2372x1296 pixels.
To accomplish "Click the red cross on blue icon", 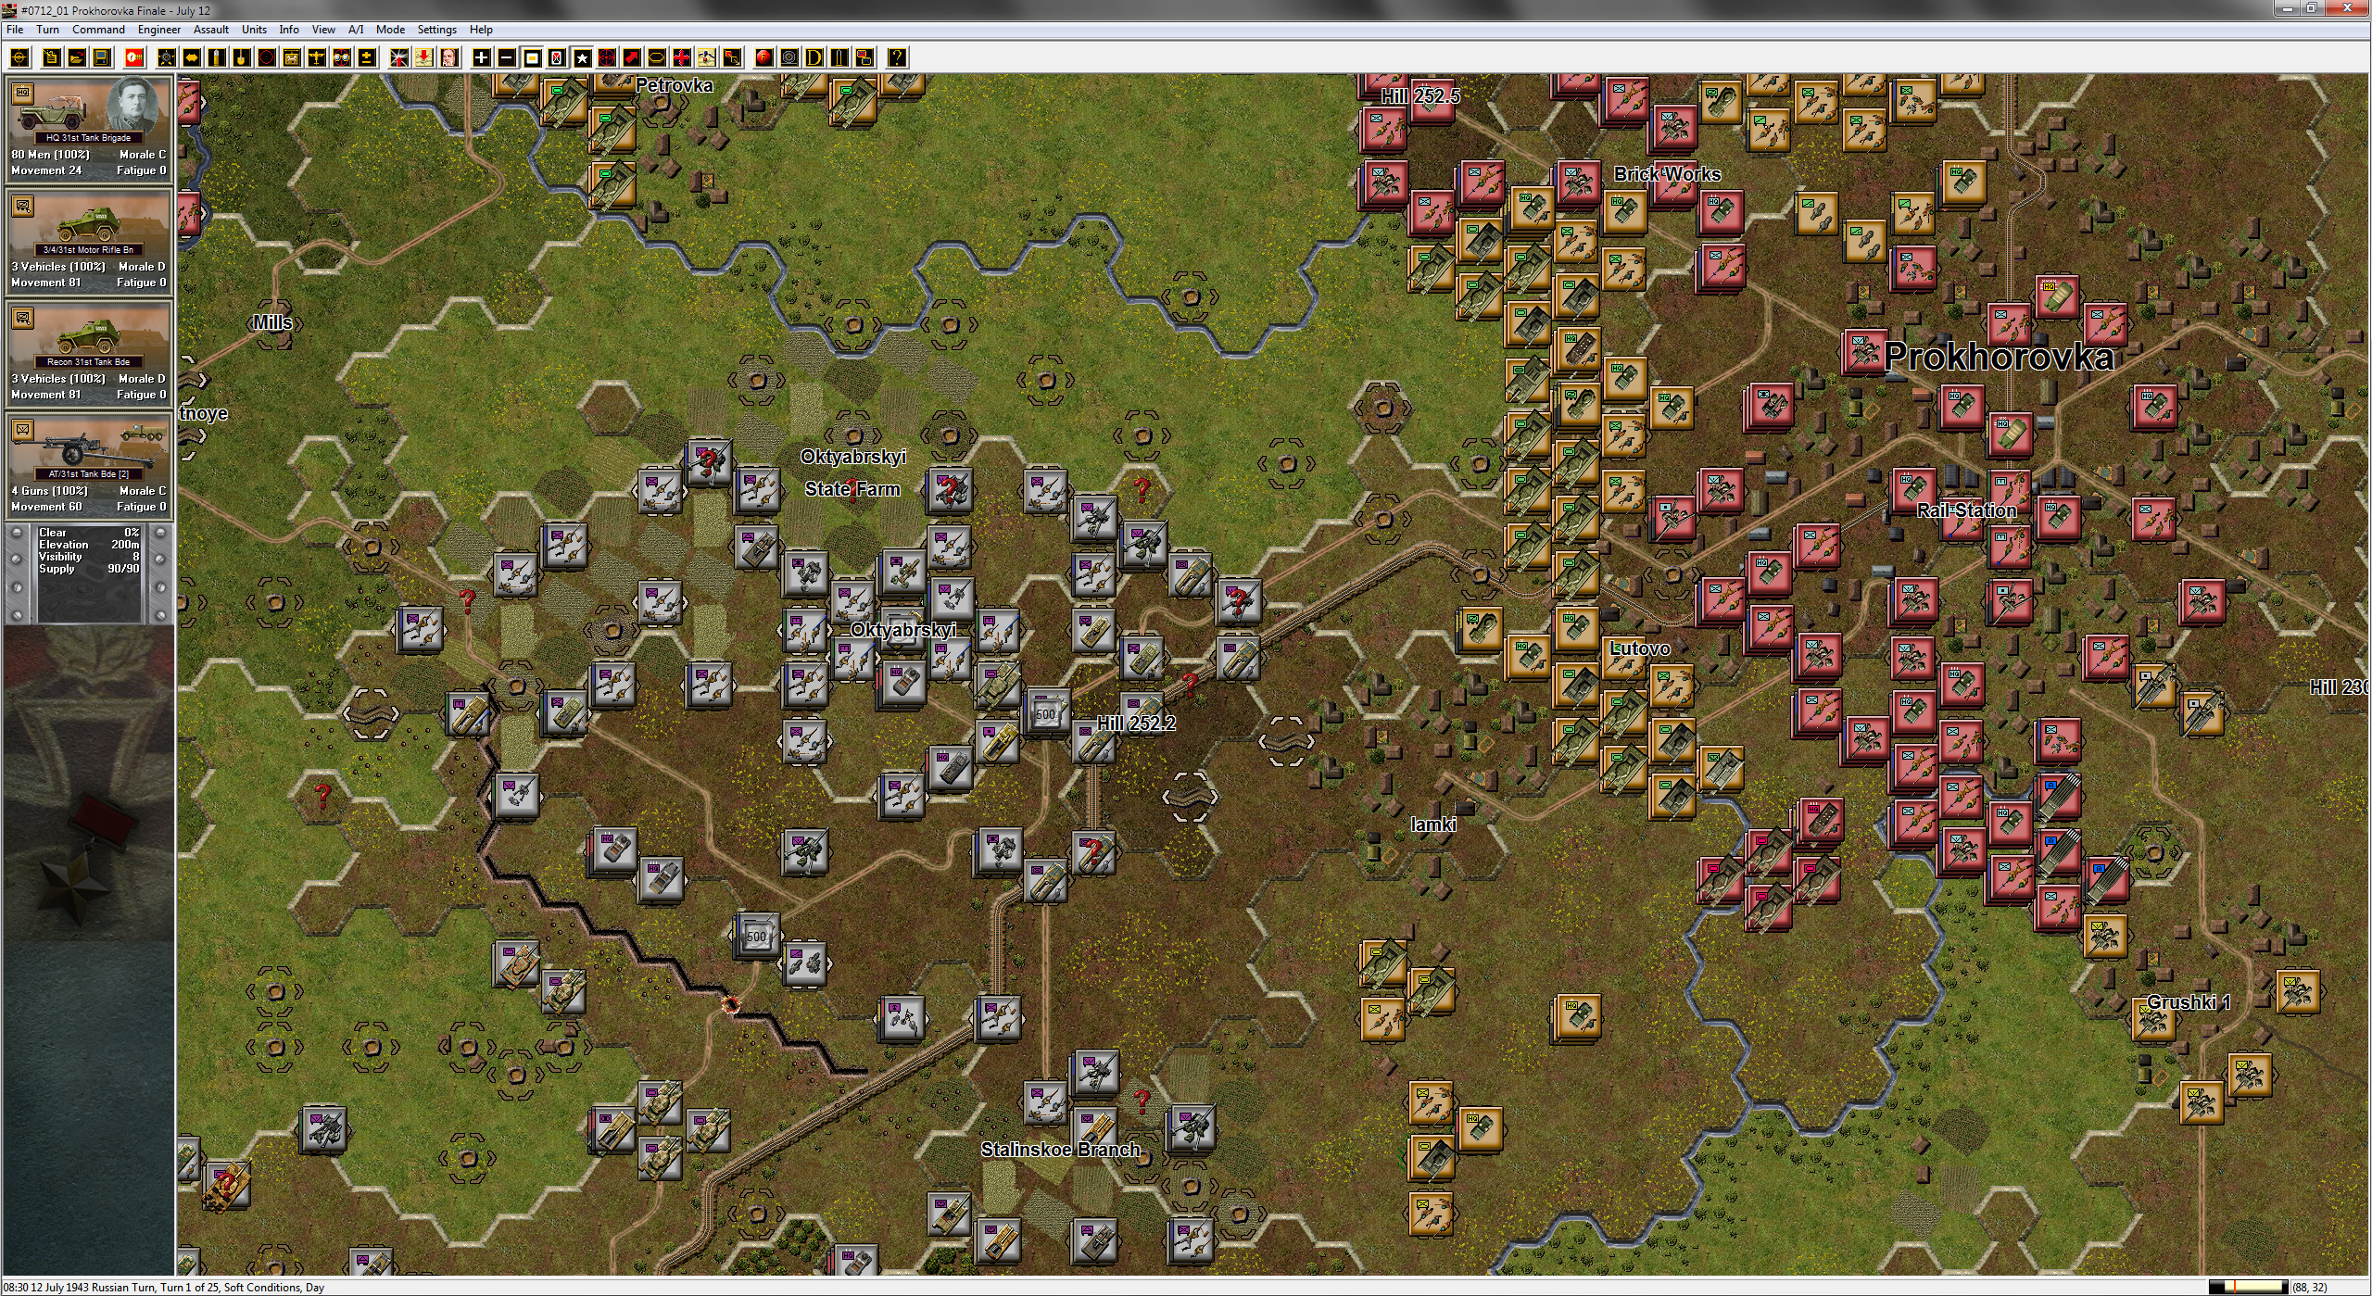I will click(x=681, y=57).
